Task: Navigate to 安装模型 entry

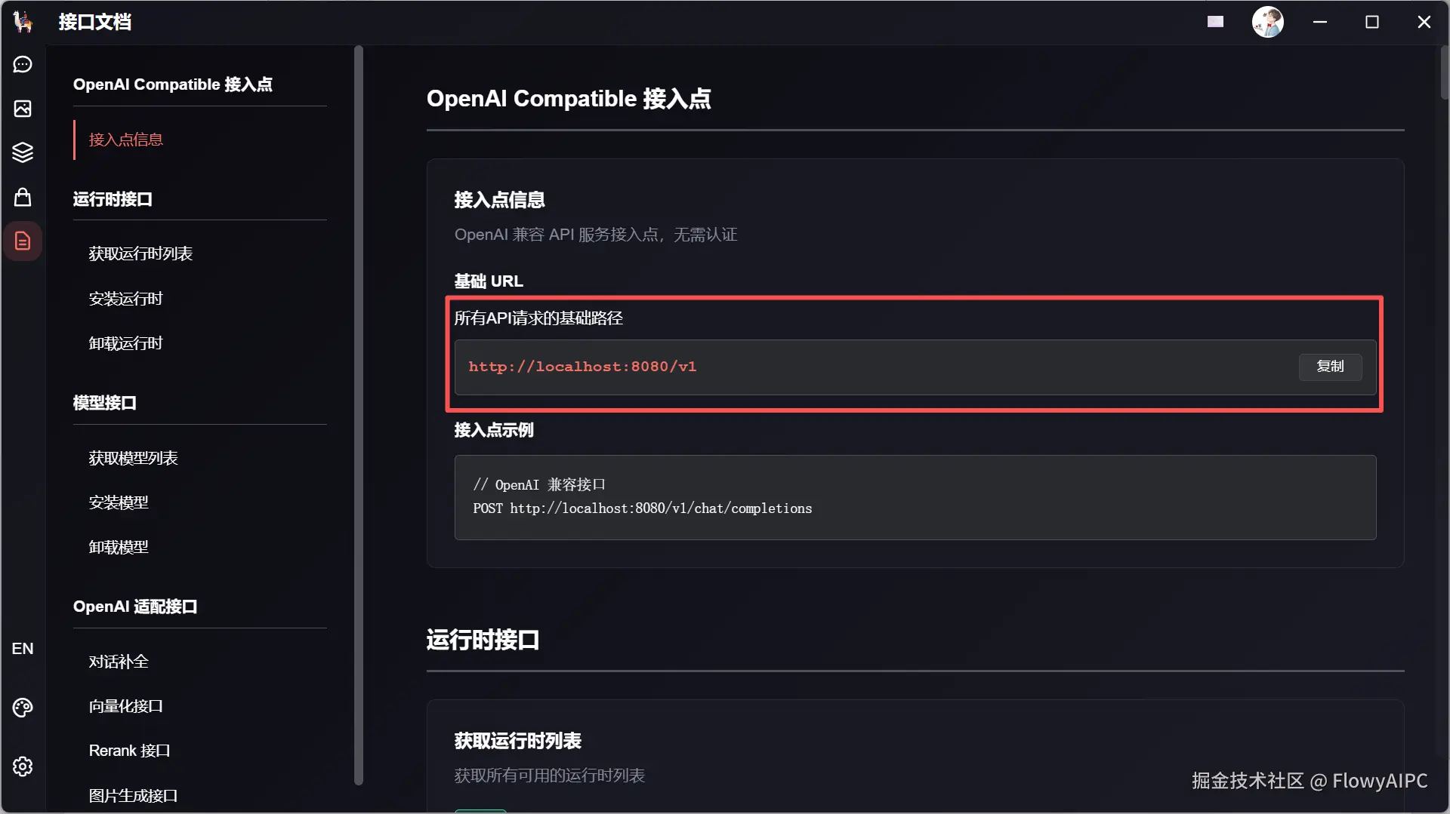Action: pyautogui.click(x=119, y=502)
